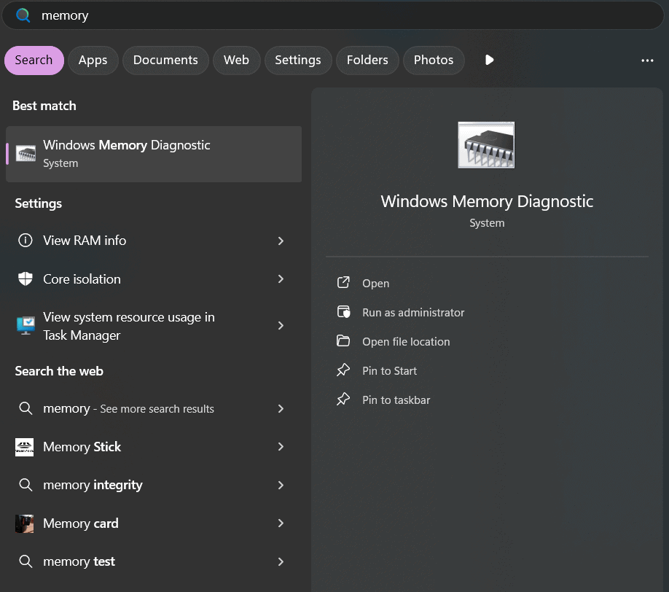669x592 pixels.
Task: Choose Run as administrator
Action: 413,313
